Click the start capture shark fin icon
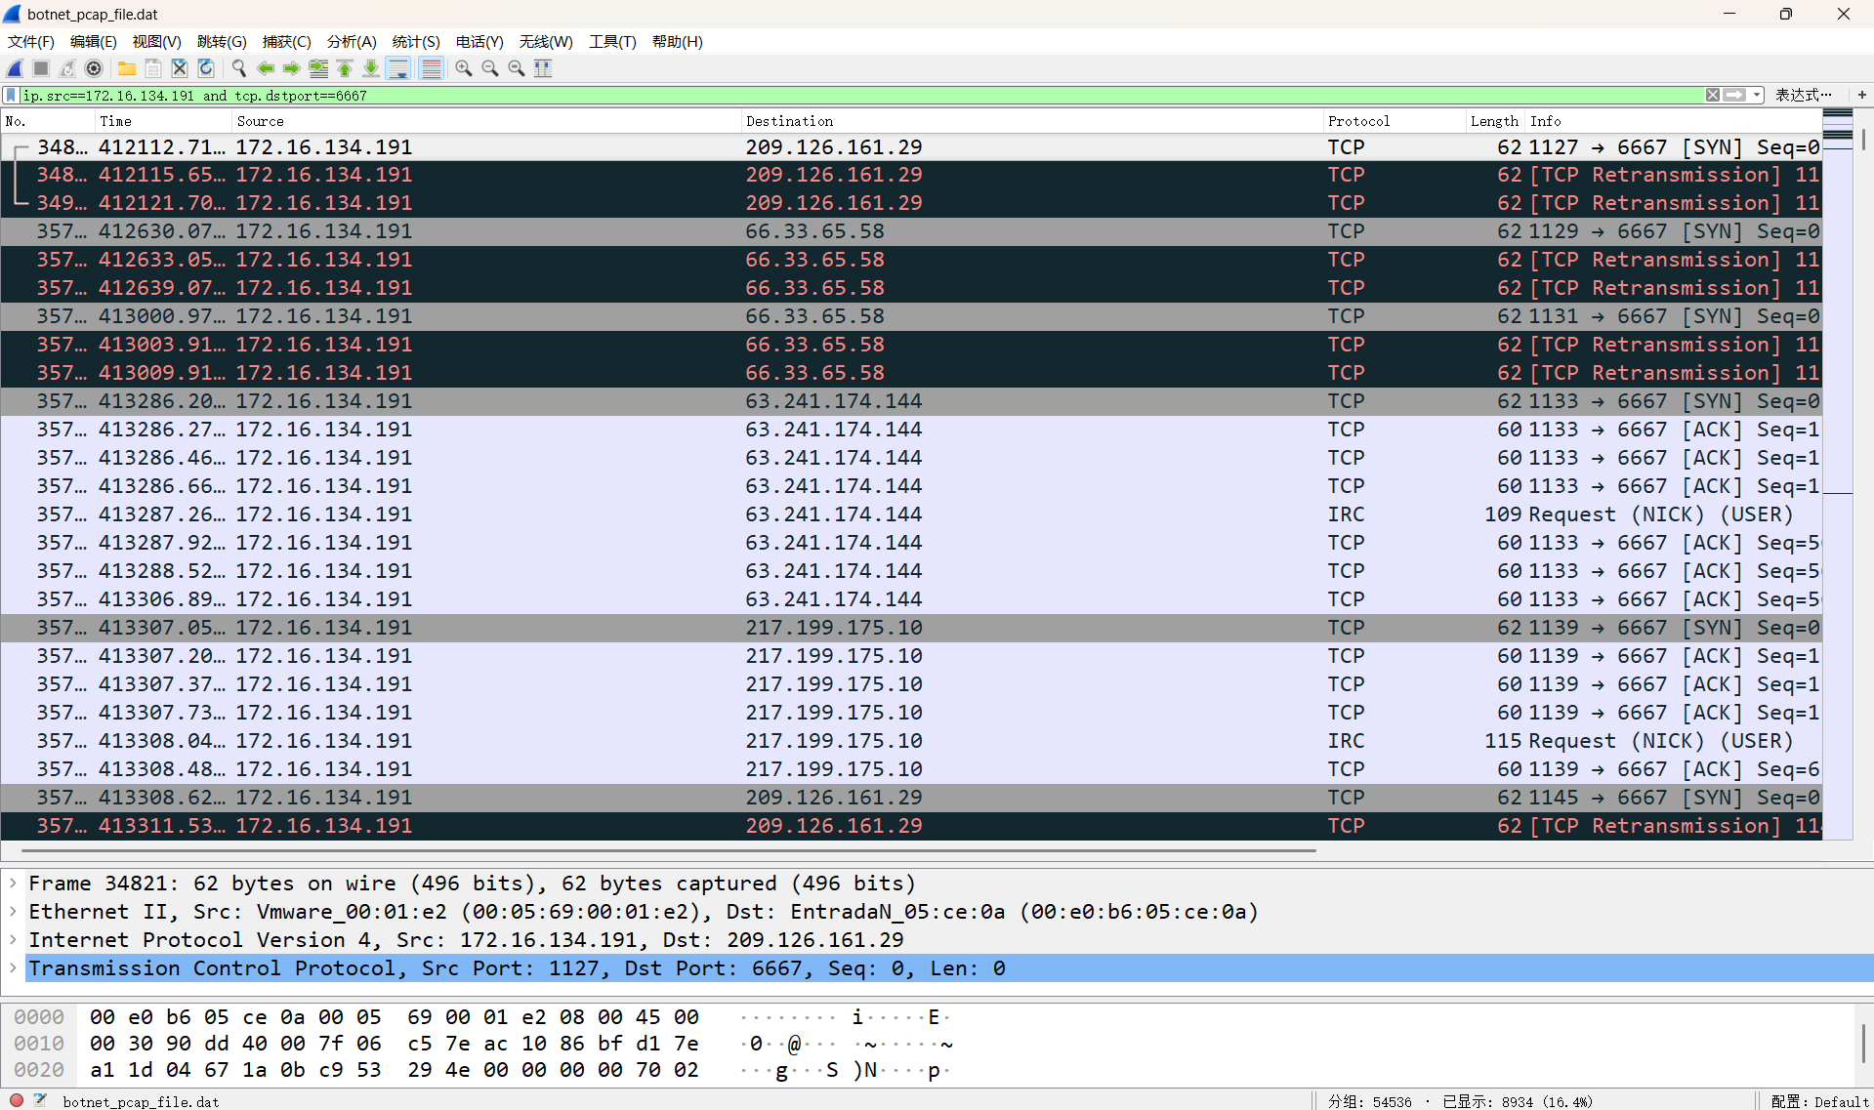Image resolution: width=1874 pixels, height=1110 pixels. (x=15, y=68)
